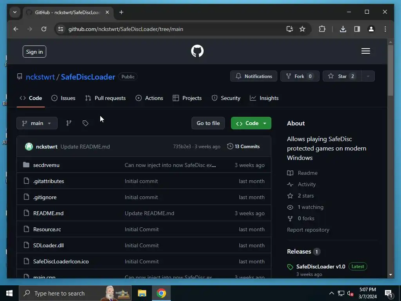Expand the Star lists dropdown arrow
401x301 pixels.
coord(368,76)
